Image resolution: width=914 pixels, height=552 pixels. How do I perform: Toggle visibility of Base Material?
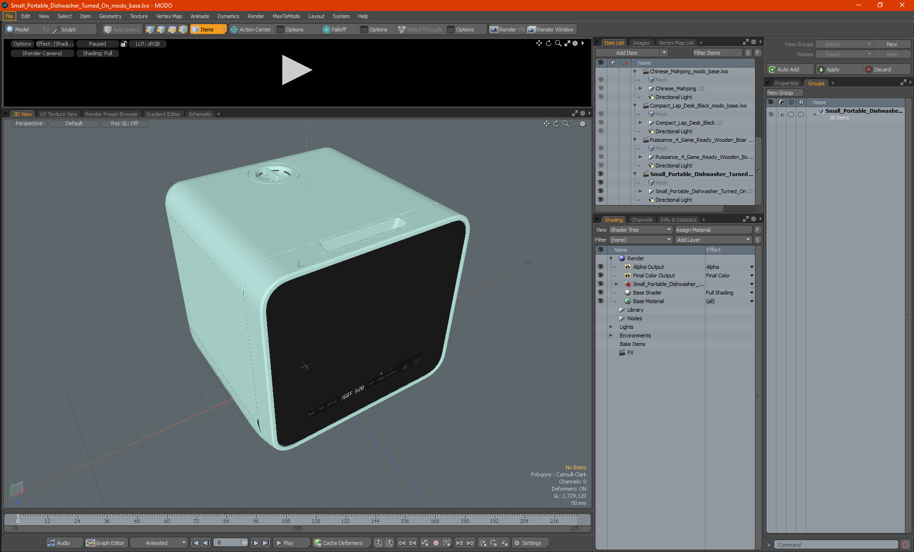pyautogui.click(x=600, y=301)
